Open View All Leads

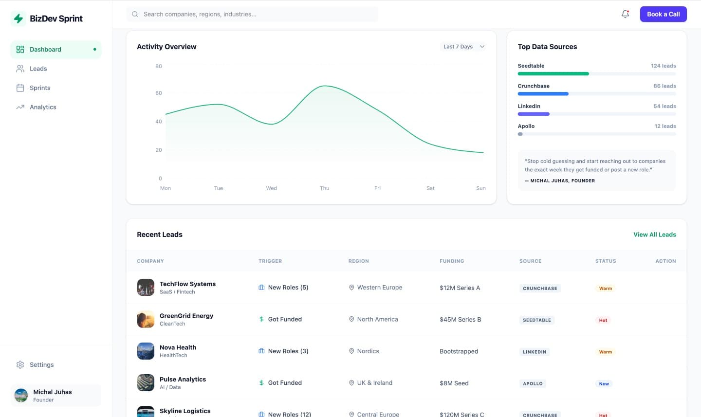655,235
